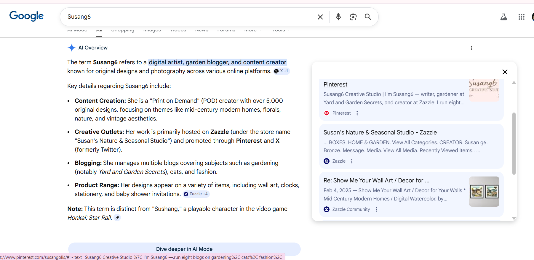Click the sources panel scroll-down arrow
Viewport: 534px width, 260px height.
pyautogui.click(x=514, y=218)
